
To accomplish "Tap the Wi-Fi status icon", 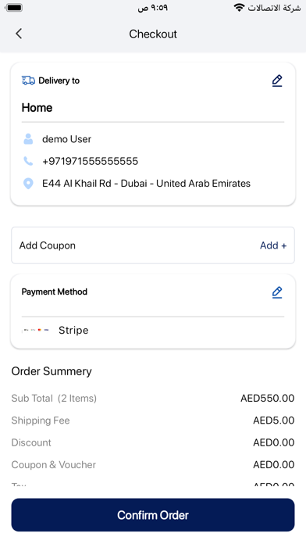I will (x=239, y=8).
